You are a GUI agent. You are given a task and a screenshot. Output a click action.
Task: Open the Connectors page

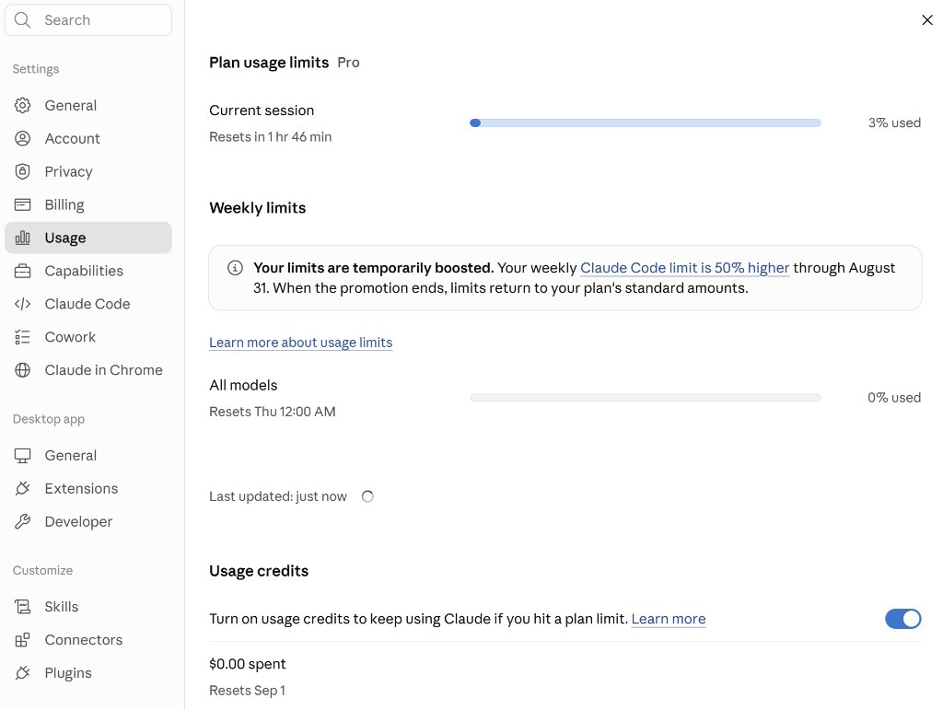(x=88, y=640)
